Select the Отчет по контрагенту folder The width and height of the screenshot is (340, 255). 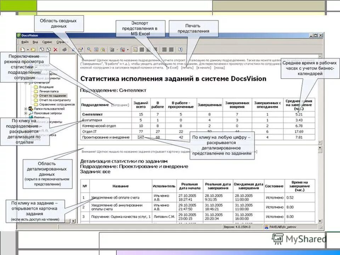[x=55, y=100]
